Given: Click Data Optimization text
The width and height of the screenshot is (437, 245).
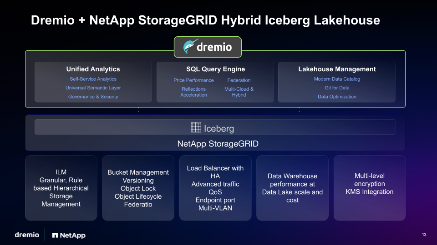Looking at the screenshot, I should click(x=337, y=97).
